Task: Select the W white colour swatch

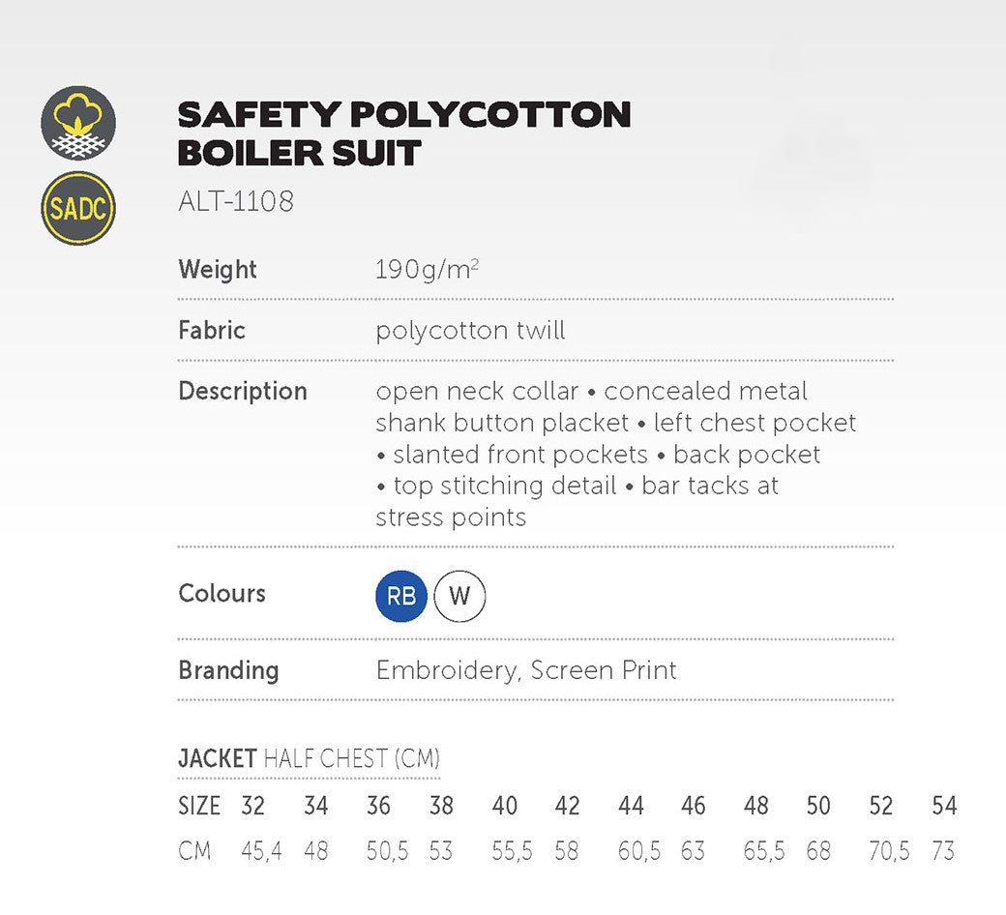Action: (x=459, y=596)
